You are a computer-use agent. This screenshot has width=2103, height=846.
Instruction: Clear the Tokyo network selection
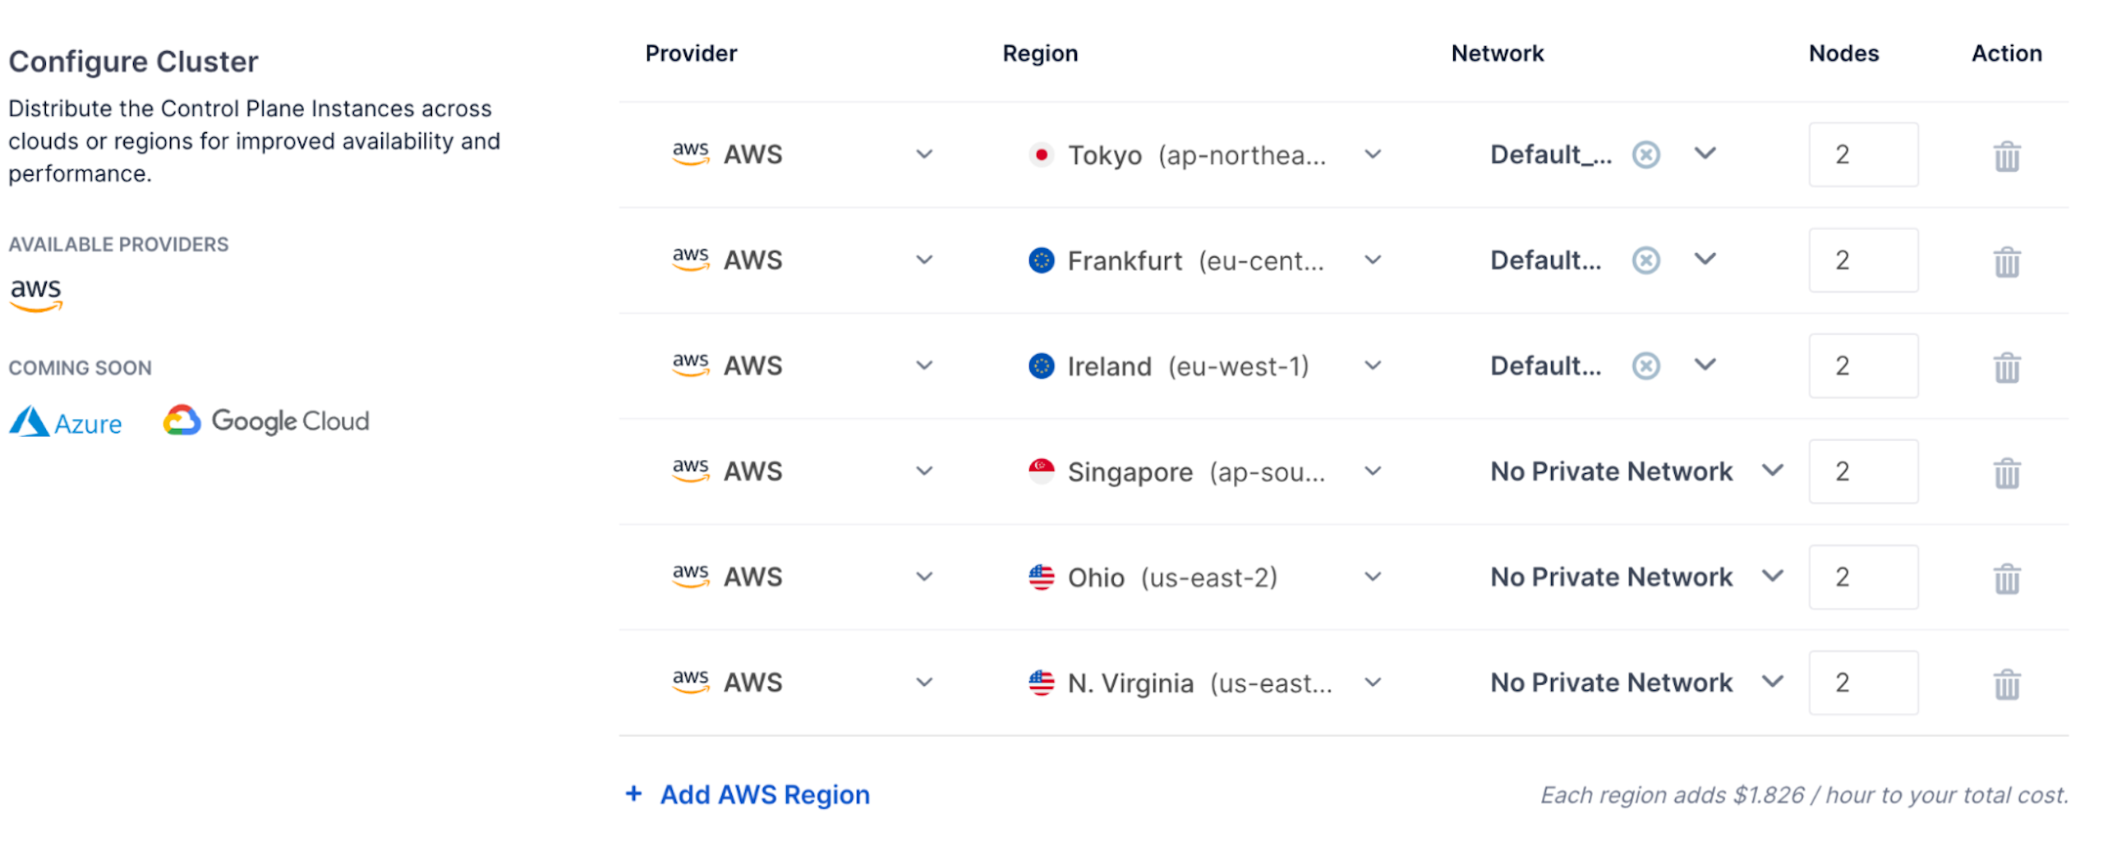click(1645, 154)
